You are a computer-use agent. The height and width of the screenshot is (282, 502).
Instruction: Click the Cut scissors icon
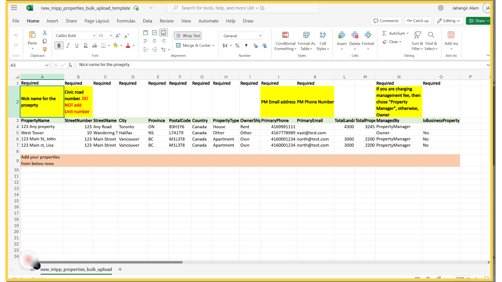(45, 33)
